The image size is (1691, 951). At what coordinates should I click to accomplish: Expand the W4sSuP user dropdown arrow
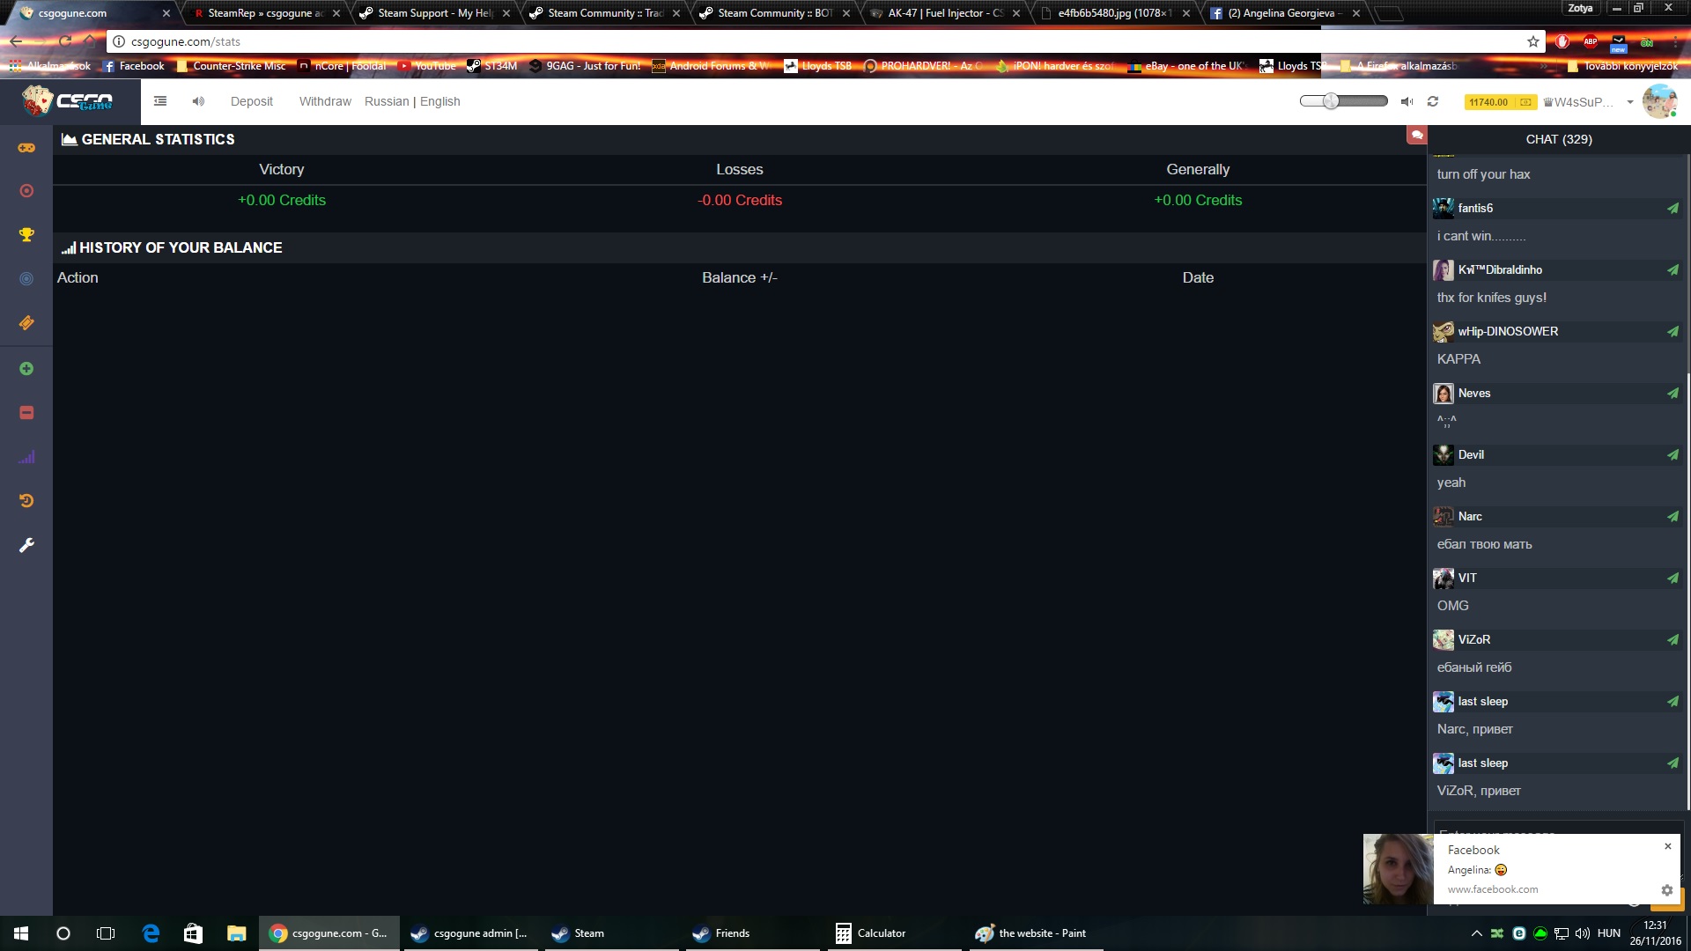click(x=1630, y=102)
